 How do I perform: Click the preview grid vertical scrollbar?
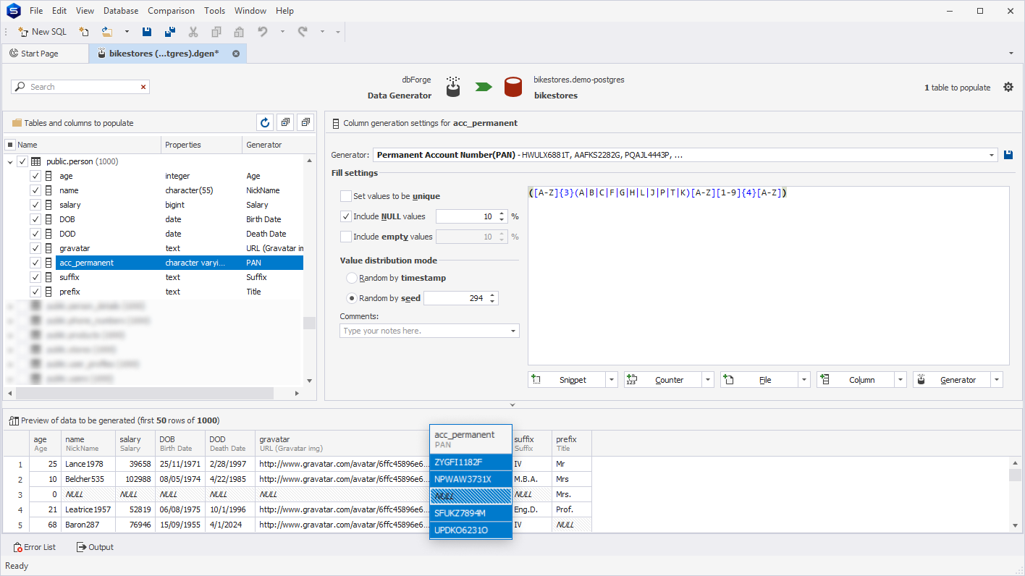tap(1016, 475)
